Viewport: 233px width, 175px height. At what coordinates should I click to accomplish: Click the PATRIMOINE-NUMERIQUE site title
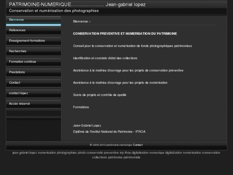click(x=77, y=4)
